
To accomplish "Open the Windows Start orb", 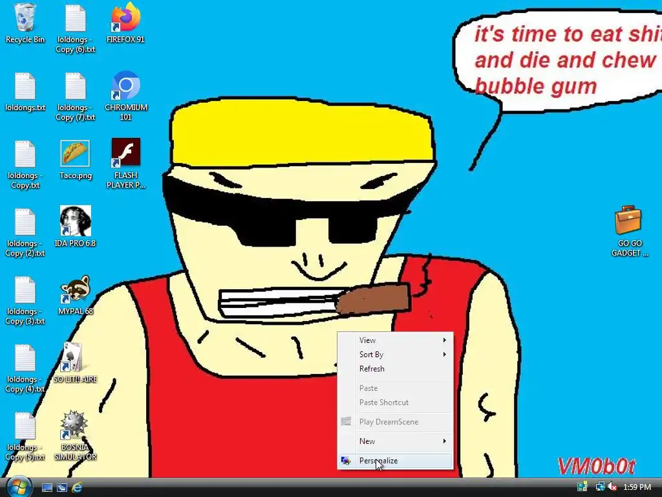I will 18,487.
